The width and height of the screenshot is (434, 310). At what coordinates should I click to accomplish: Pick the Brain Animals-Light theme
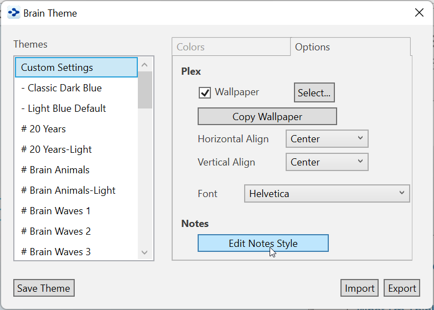(68, 190)
